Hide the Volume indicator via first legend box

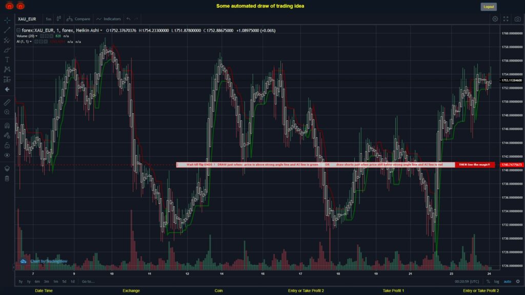tap(42, 36)
